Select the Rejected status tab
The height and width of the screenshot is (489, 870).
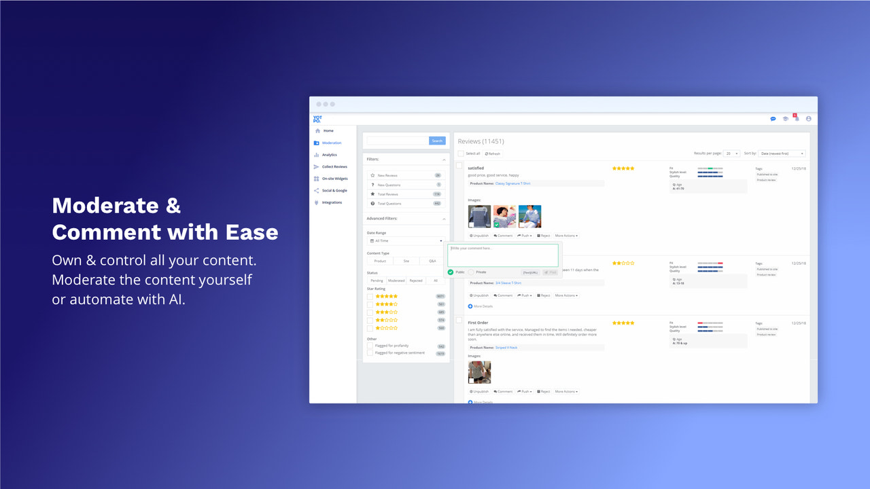point(416,280)
